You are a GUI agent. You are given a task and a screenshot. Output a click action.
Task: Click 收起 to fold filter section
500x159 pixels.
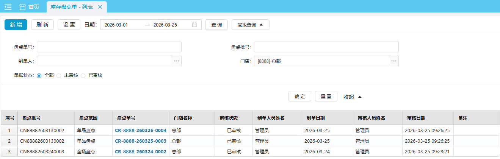tap(353, 97)
